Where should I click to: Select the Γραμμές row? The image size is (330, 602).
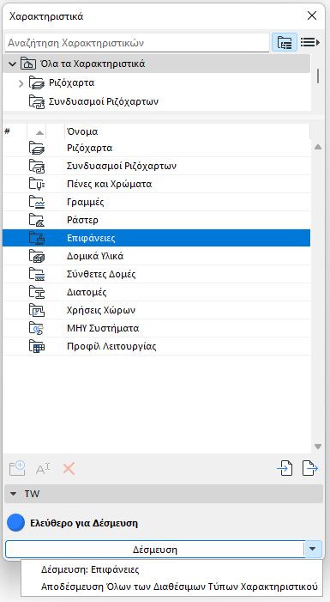tap(156, 202)
